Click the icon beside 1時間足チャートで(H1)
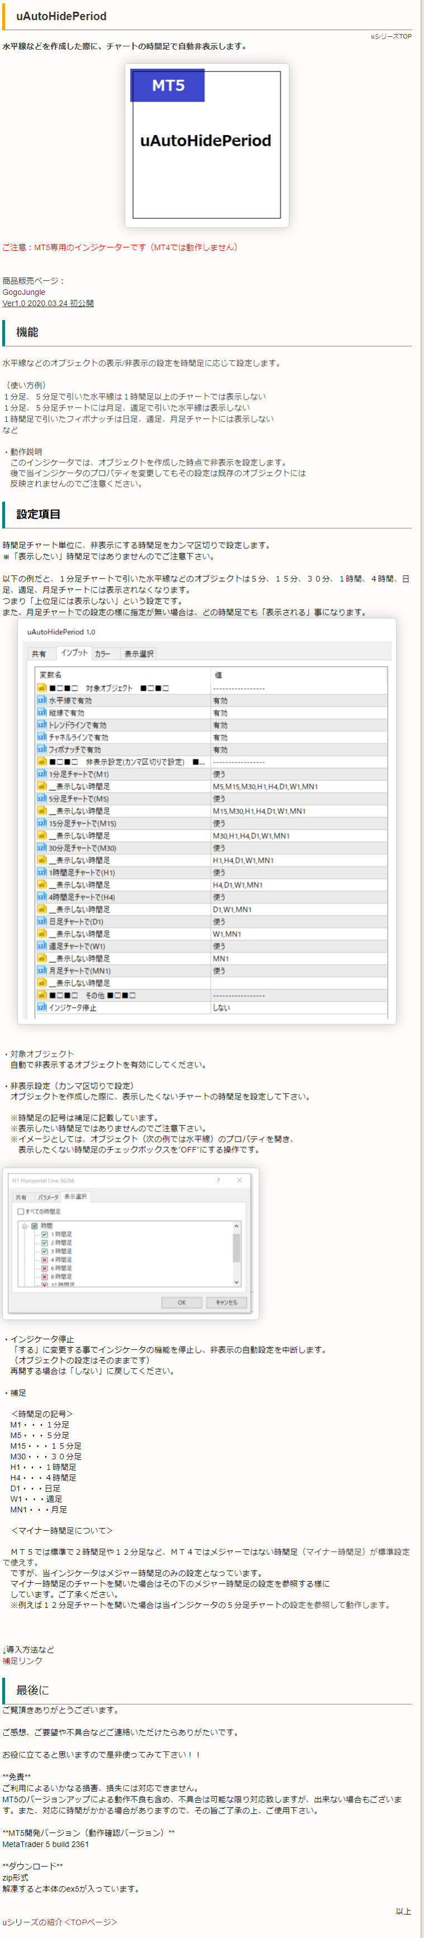The width and height of the screenshot is (424, 1938). (41, 873)
